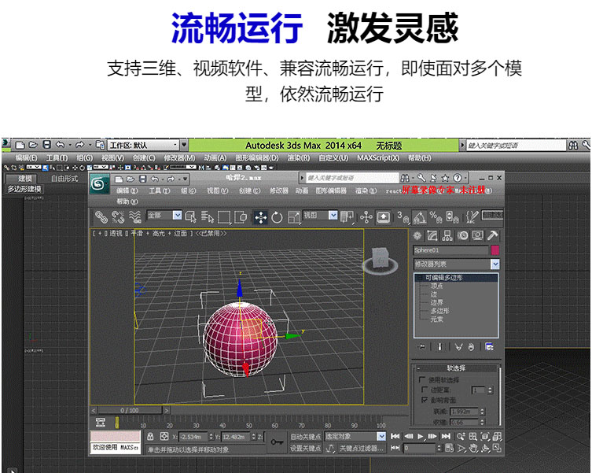This screenshot has width=592, height=473.
Task: Open the 修改器 menu in front window
Action: click(x=278, y=190)
